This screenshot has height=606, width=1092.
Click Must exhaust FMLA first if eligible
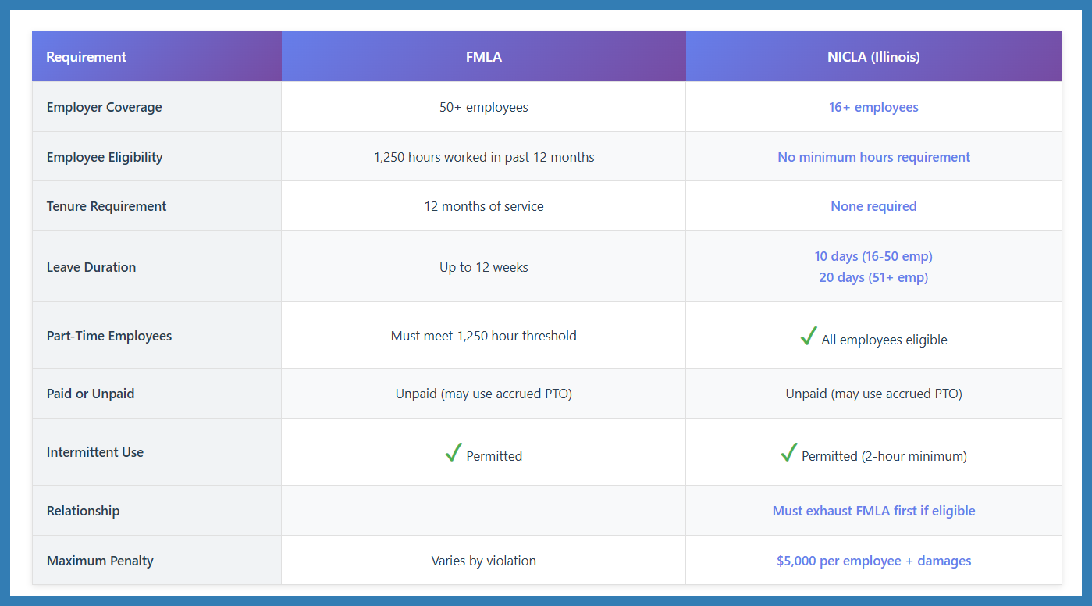tap(873, 511)
